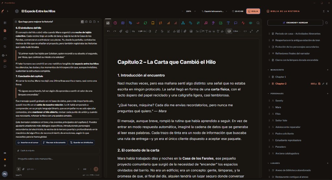The width and height of the screenshot is (332, 180).
Task: Open the orange book icon in toolbar
Action: point(153,23)
